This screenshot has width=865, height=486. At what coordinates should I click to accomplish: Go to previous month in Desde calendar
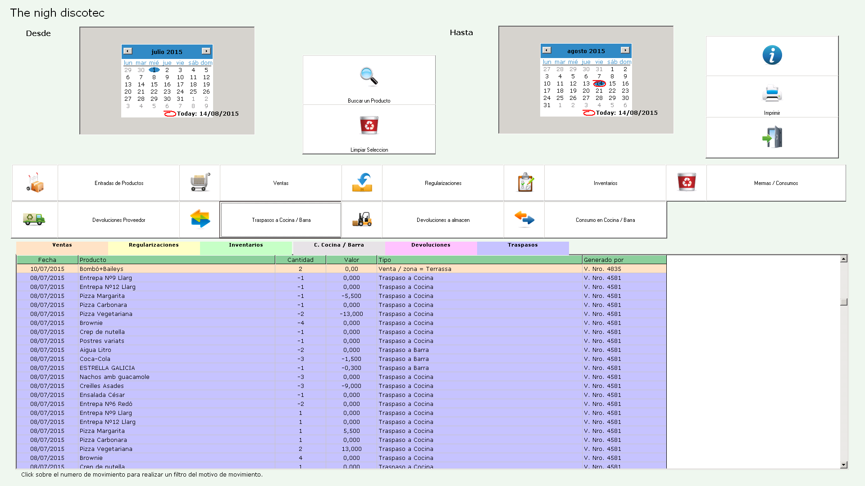point(127,51)
